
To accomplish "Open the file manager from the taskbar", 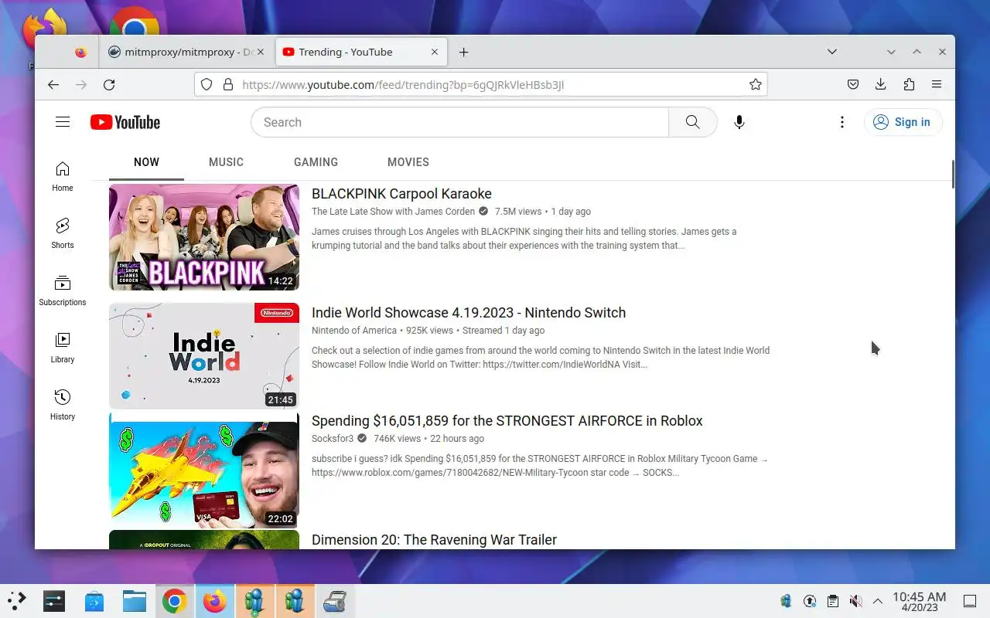I will (135, 601).
